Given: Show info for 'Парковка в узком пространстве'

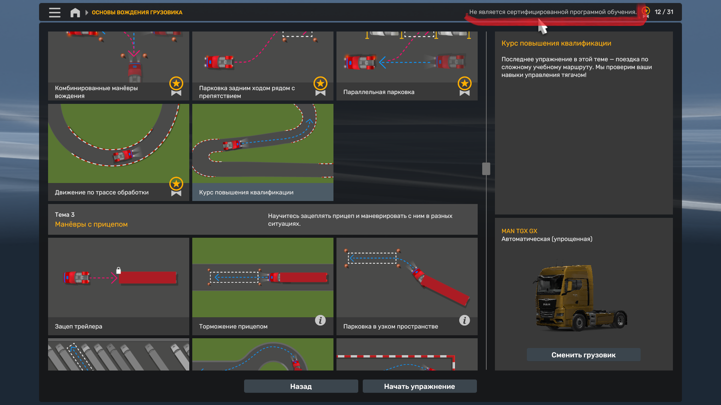Looking at the screenshot, I should 465,320.
